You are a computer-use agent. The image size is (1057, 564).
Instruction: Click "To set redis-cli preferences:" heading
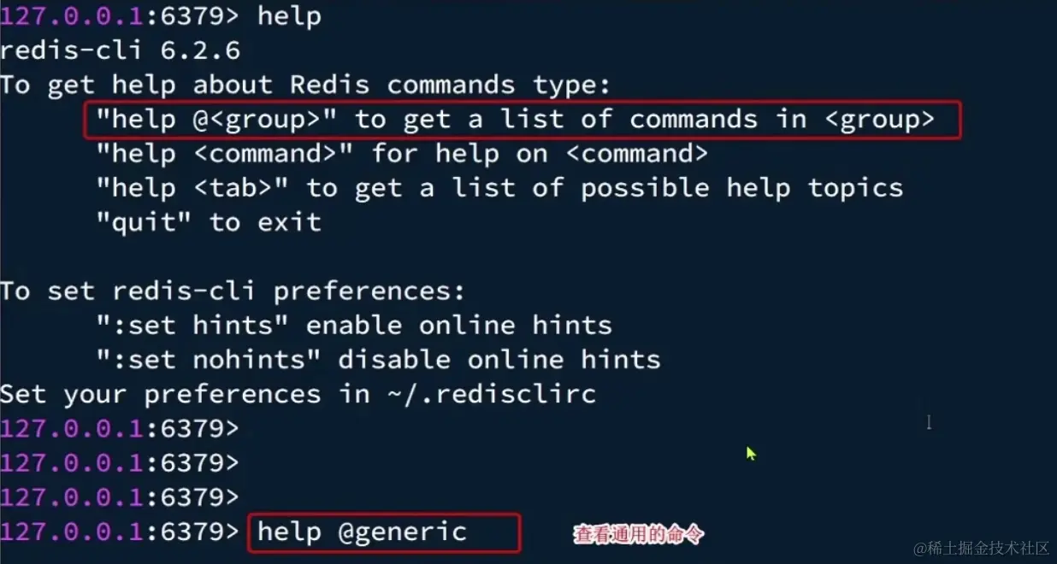(x=233, y=291)
